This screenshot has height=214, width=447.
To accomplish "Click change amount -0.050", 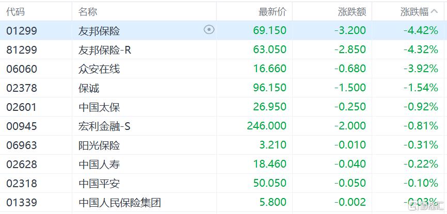I will (x=350, y=183).
